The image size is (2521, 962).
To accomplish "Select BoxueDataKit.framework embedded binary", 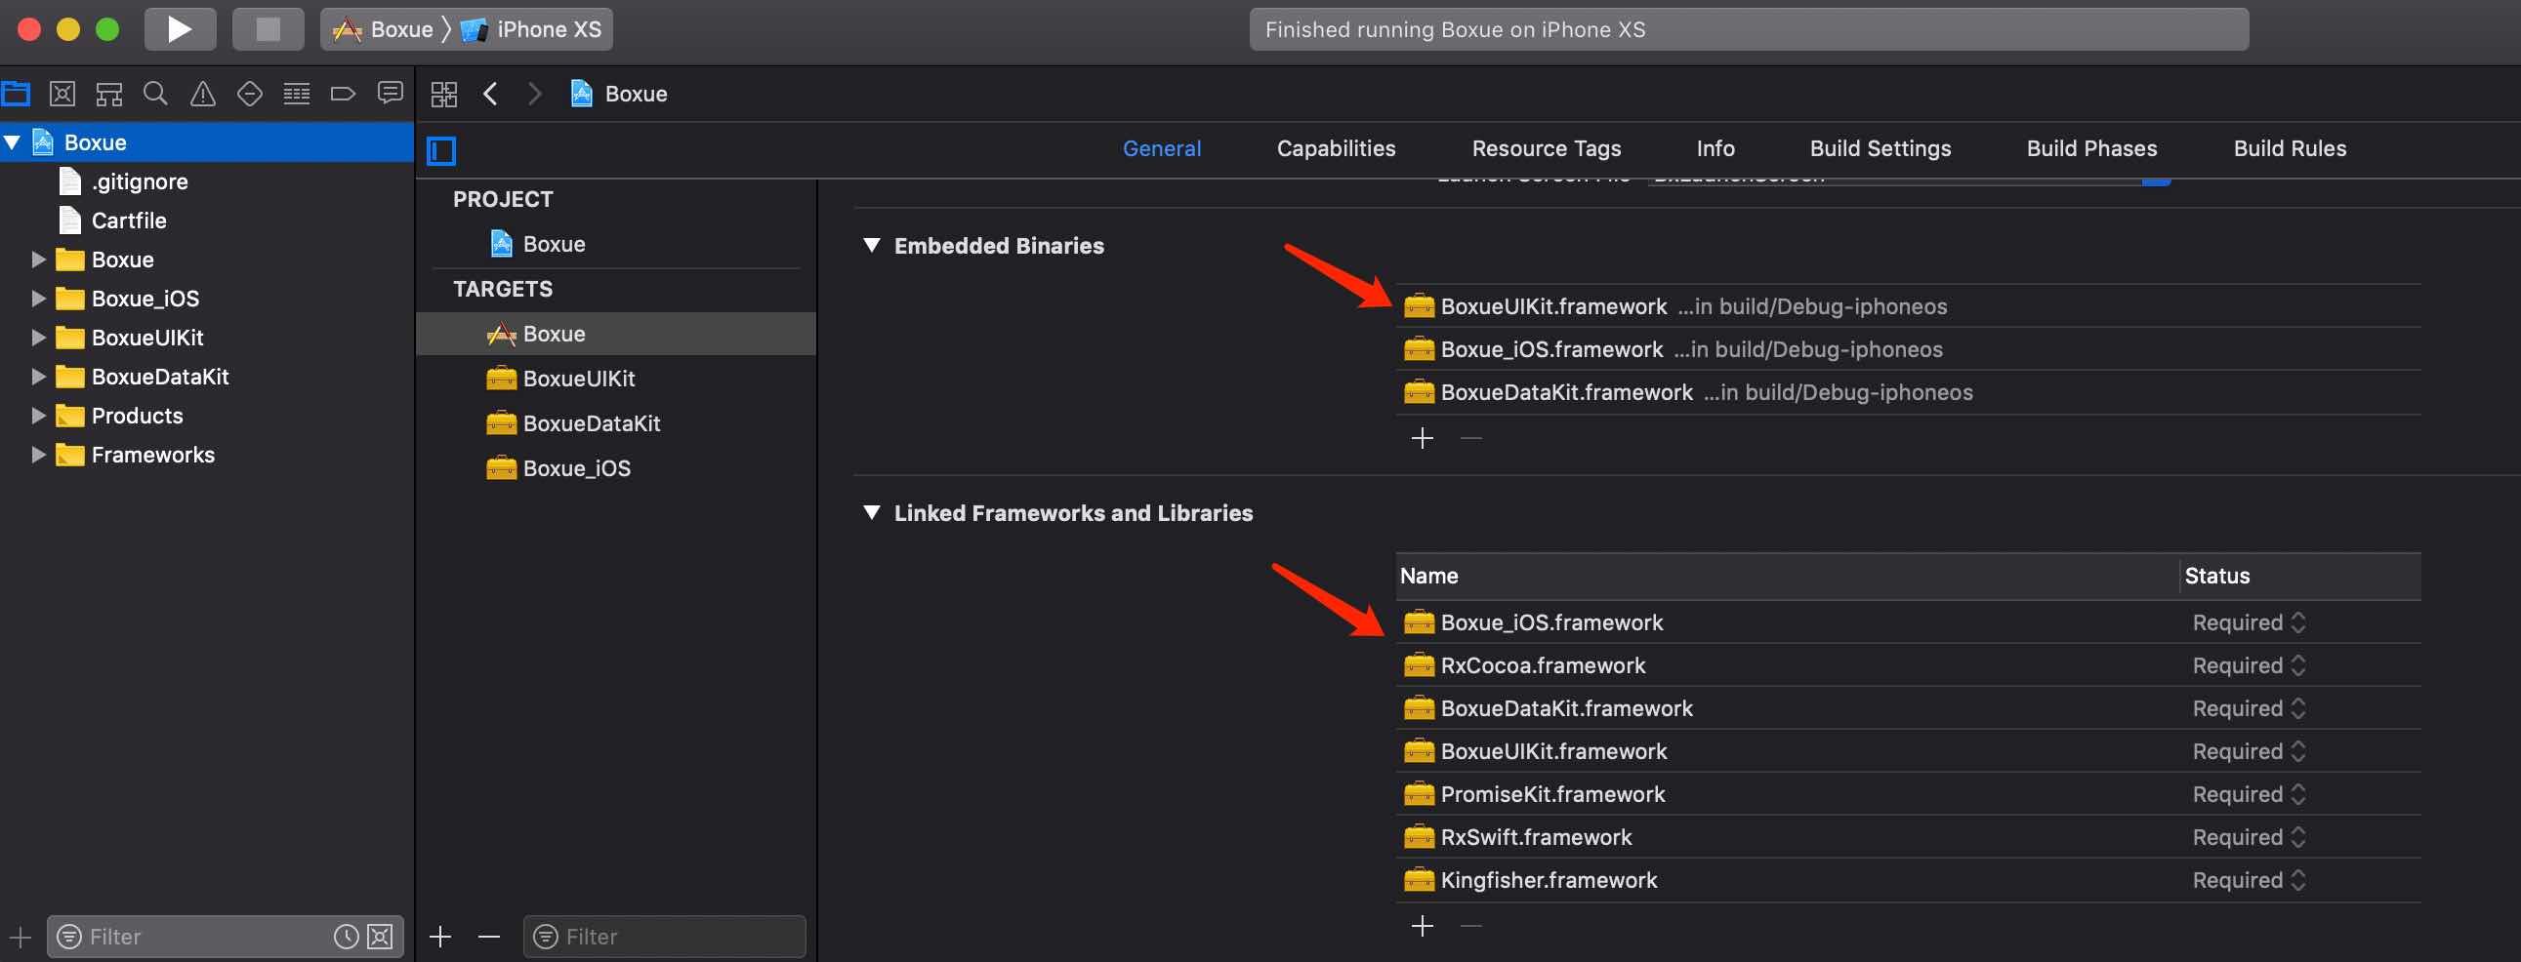I will tap(1909, 393).
